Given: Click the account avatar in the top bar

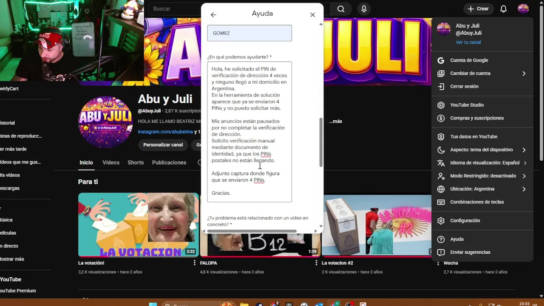Looking at the screenshot, I should point(523,9).
